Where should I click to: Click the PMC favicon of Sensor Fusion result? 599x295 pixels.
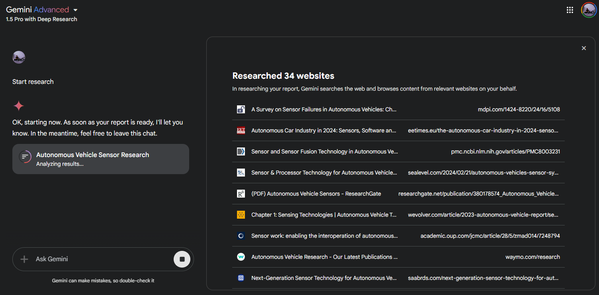[x=241, y=151]
